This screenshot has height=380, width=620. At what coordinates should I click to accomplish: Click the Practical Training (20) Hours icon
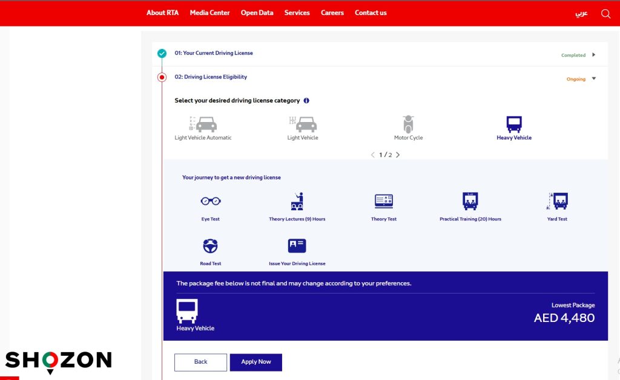[x=470, y=201]
